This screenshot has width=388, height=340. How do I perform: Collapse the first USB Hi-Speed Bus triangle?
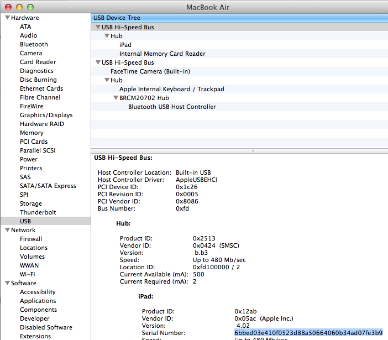pyautogui.click(x=98, y=27)
